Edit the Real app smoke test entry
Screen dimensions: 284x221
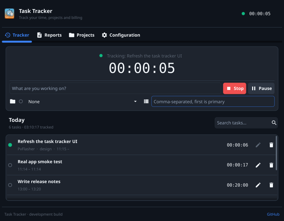(x=258, y=165)
